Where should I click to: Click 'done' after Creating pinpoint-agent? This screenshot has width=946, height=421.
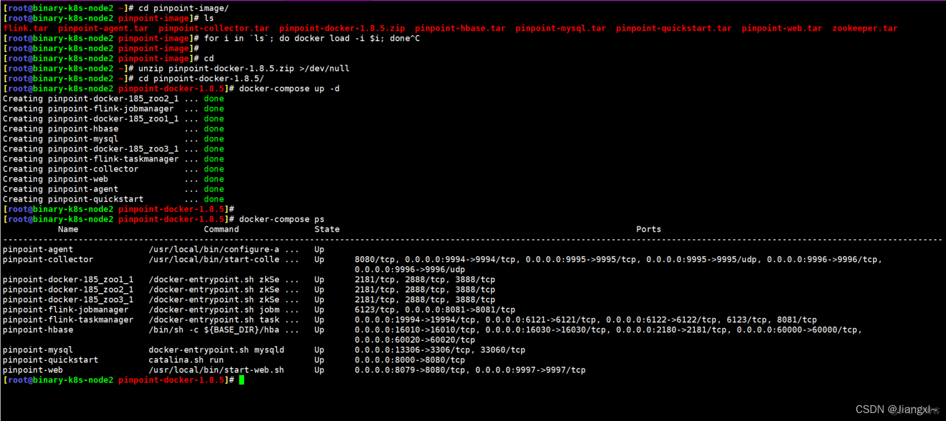214,189
